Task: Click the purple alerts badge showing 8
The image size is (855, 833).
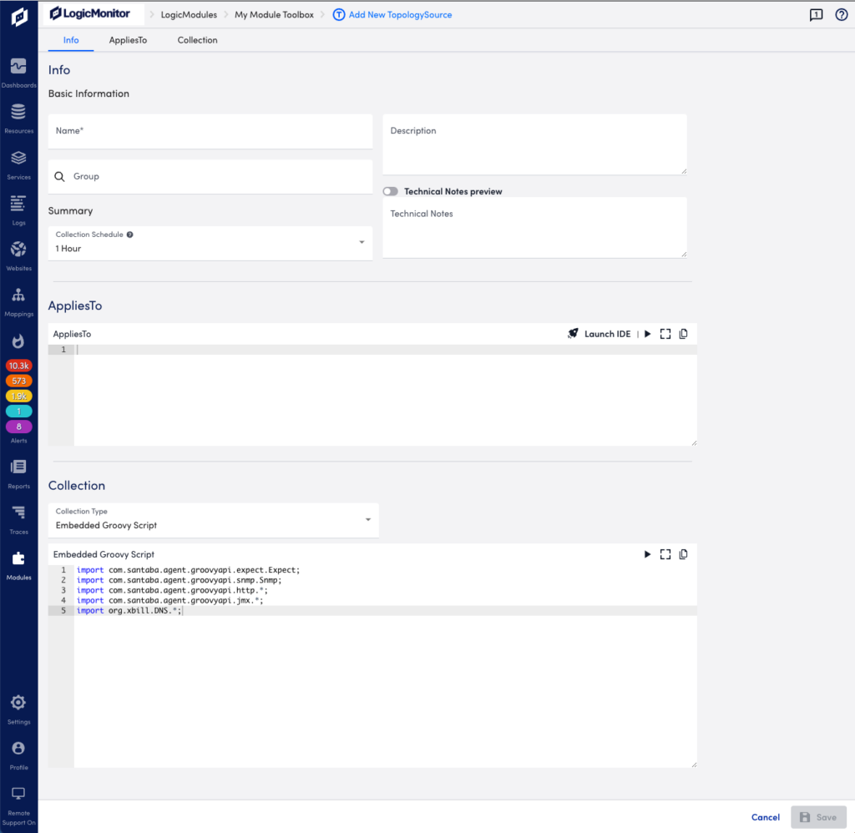Action: tap(18, 427)
